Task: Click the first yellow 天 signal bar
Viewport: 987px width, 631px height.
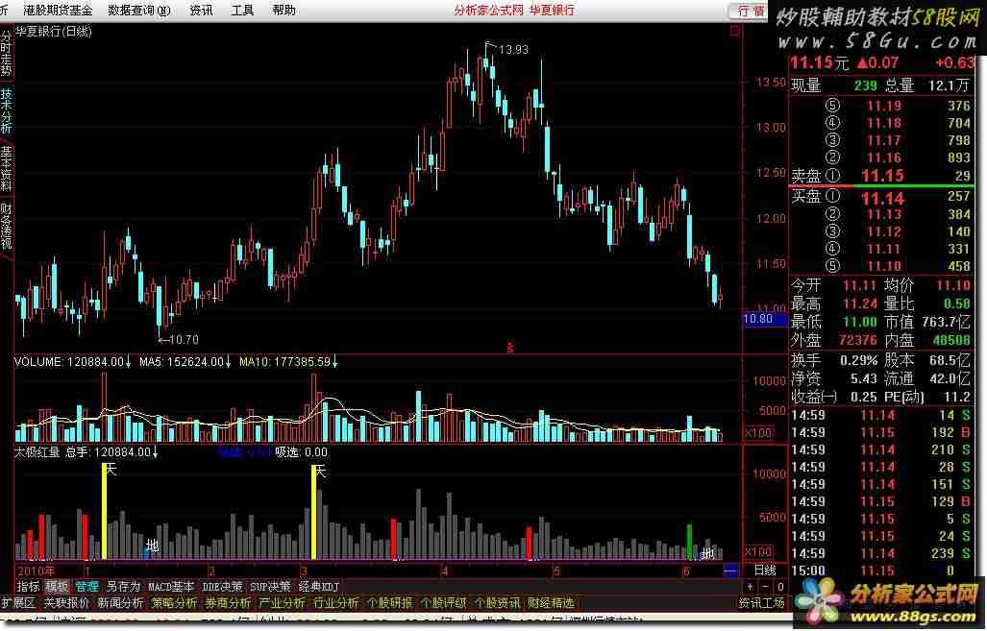Action: [105, 512]
